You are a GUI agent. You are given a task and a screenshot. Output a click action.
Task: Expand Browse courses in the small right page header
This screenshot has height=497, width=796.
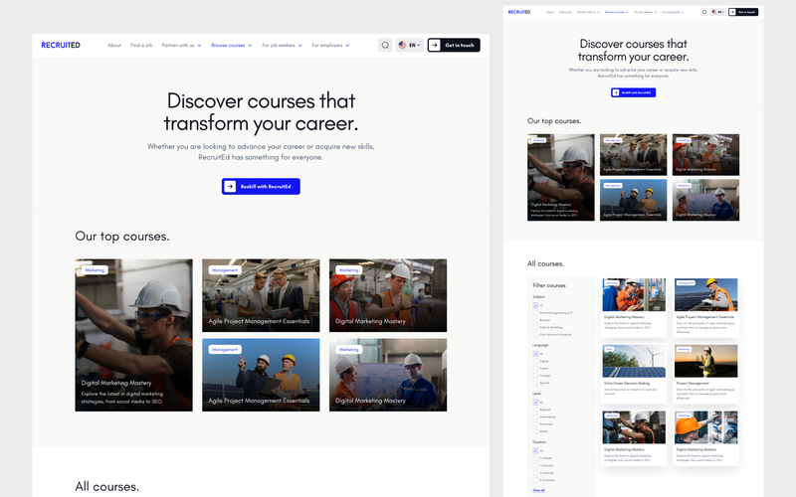[616, 12]
